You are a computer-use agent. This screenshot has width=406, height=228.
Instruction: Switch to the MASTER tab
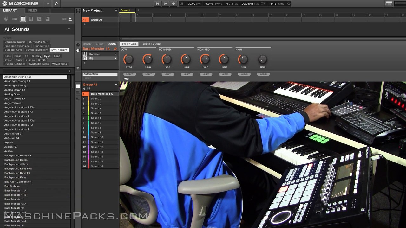tap(87, 44)
